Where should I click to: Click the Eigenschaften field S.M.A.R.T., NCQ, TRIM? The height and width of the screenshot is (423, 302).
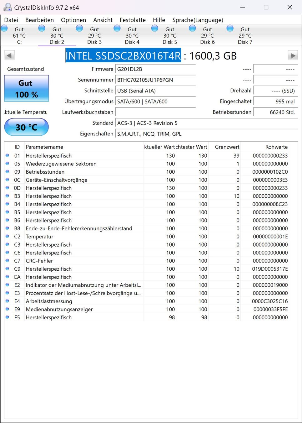(206, 134)
